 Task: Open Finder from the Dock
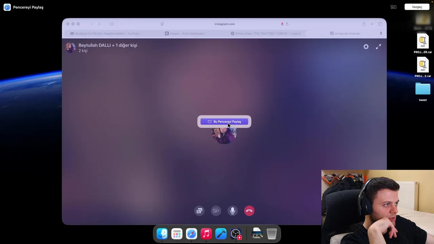coord(162,234)
